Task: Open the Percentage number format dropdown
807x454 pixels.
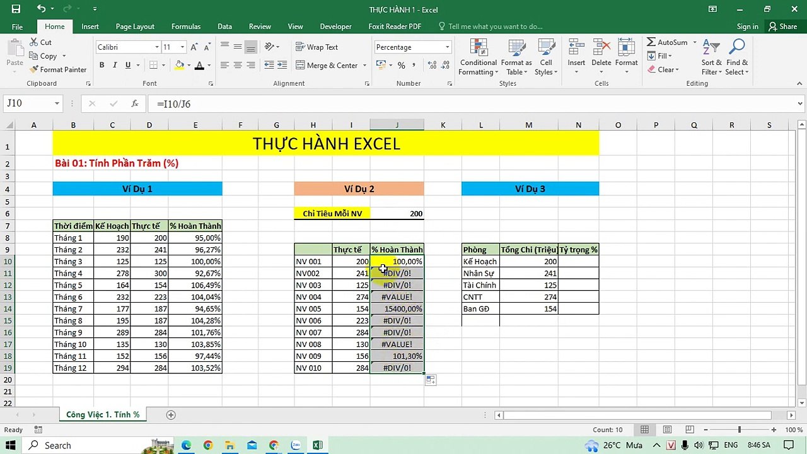Action: coord(447,47)
